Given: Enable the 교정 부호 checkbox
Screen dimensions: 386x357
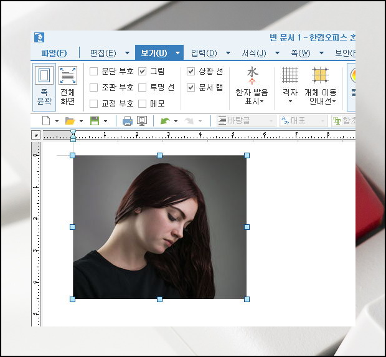Looking at the screenshot, I should coord(93,103).
